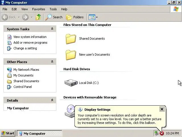Screen dimensions: 182x137
Task: Open the Search toolbar button
Action: pos(54,17)
